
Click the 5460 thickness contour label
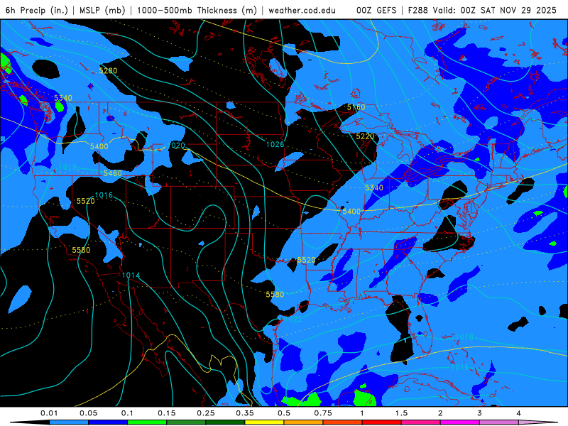[113, 173]
